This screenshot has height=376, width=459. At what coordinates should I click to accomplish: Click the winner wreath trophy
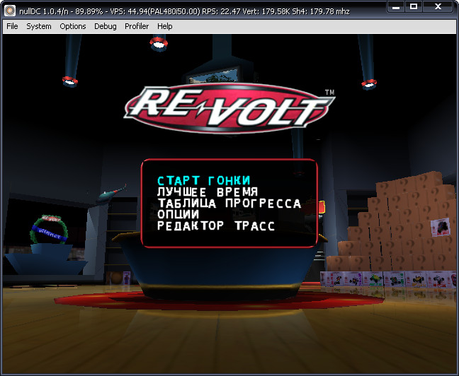click(x=49, y=229)
